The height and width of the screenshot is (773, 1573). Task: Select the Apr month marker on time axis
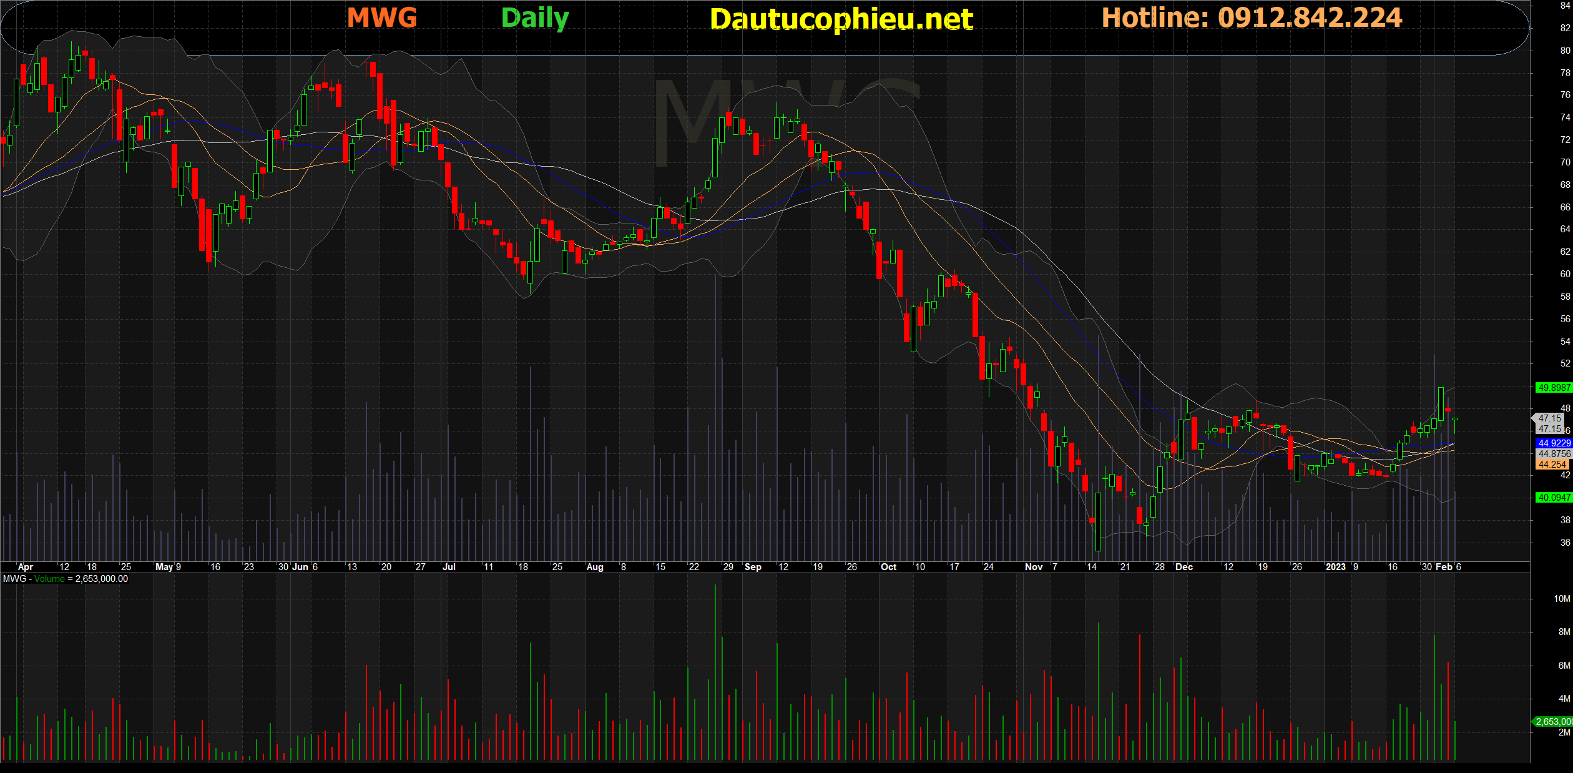26,567
